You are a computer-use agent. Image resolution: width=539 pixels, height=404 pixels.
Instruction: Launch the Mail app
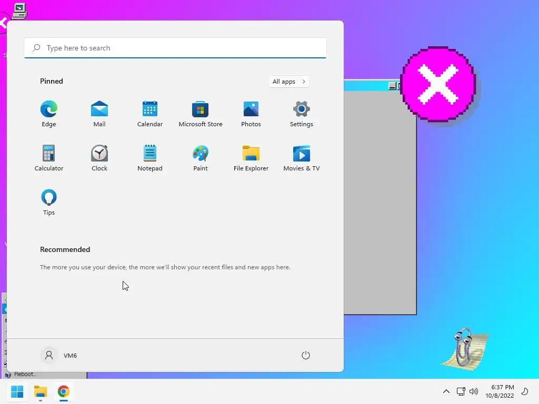[x=99, y=114]
